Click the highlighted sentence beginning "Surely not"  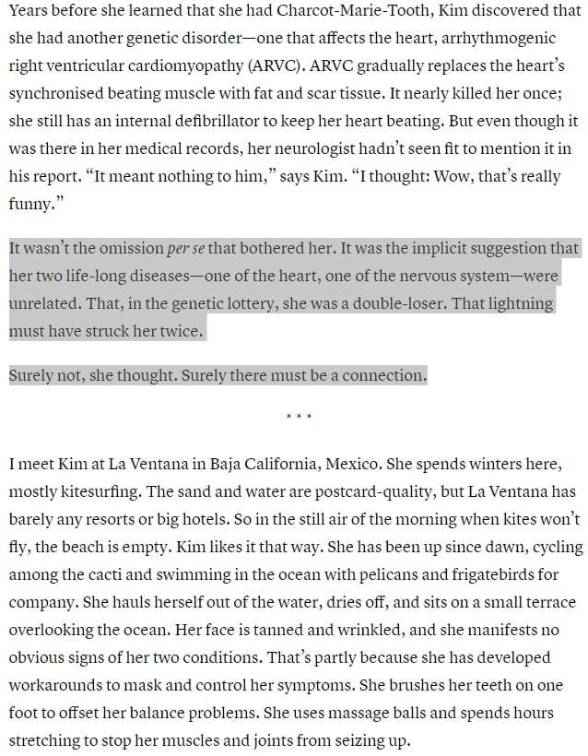[218, 376]
